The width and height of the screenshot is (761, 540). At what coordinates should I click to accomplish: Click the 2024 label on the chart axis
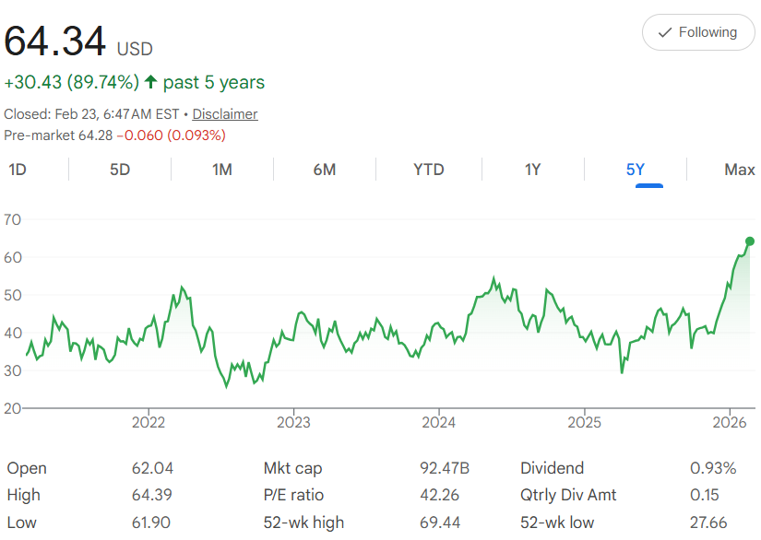pos(438,424)
